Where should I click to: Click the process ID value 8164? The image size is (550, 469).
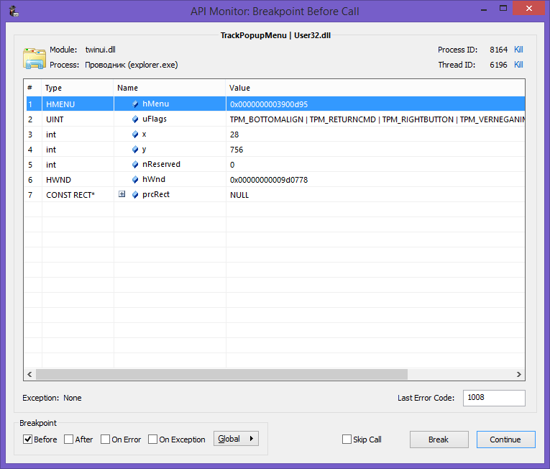[x=498, y=50]
